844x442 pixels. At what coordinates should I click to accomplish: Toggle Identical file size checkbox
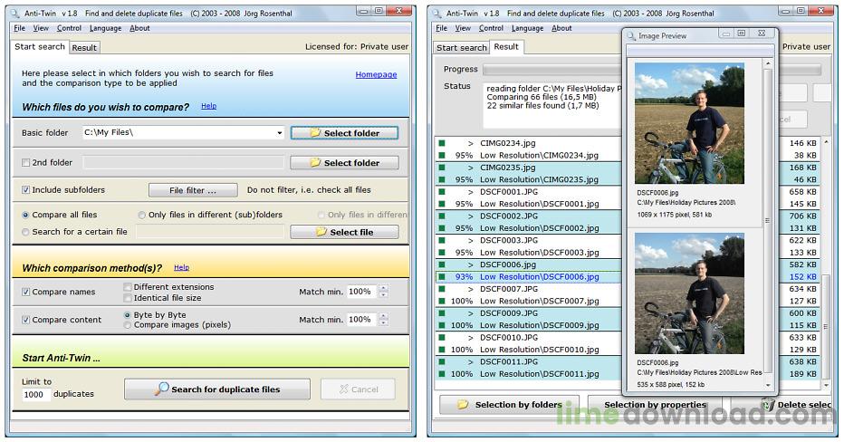[x=128, y=298]
